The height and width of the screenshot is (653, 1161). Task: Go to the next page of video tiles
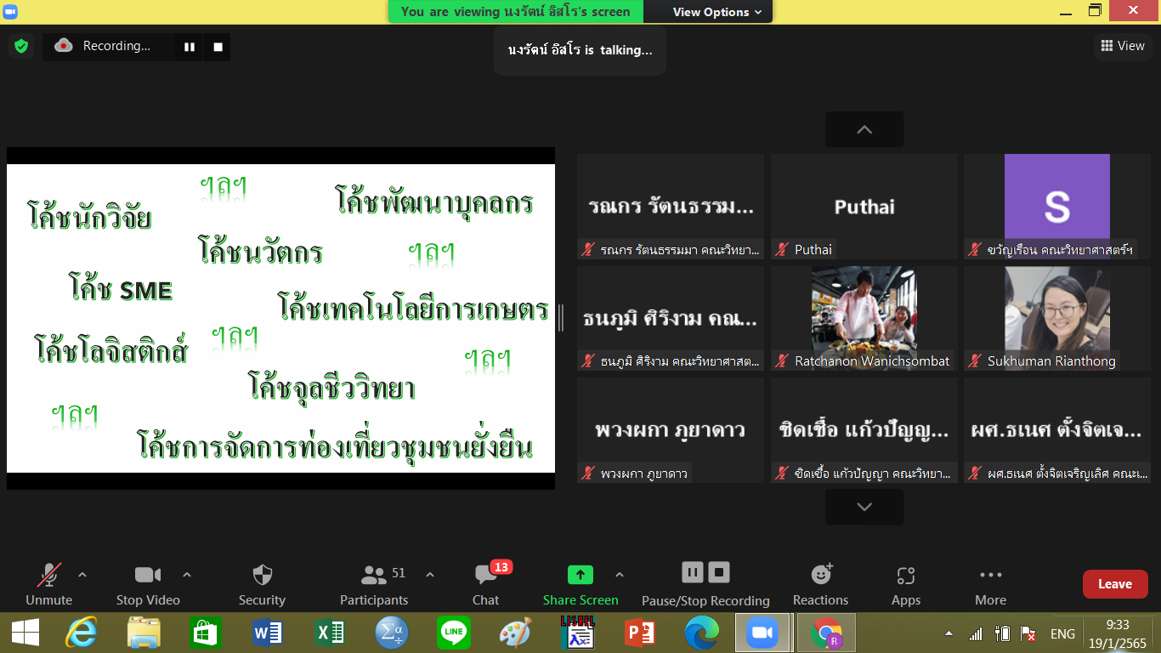point(864,507)
